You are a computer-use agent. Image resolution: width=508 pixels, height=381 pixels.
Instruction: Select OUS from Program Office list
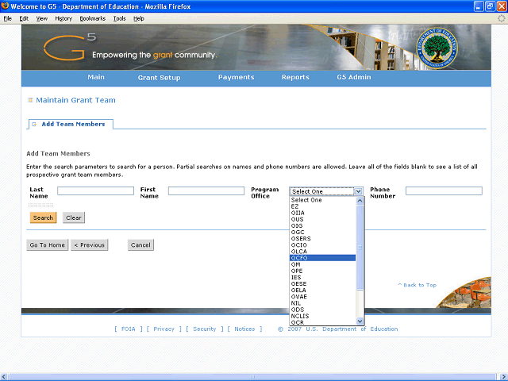[323, 219]
